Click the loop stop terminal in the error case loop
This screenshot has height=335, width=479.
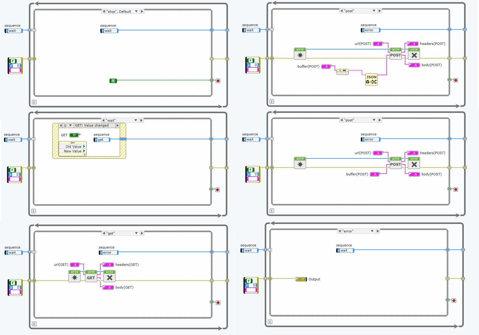coord(454,300)
